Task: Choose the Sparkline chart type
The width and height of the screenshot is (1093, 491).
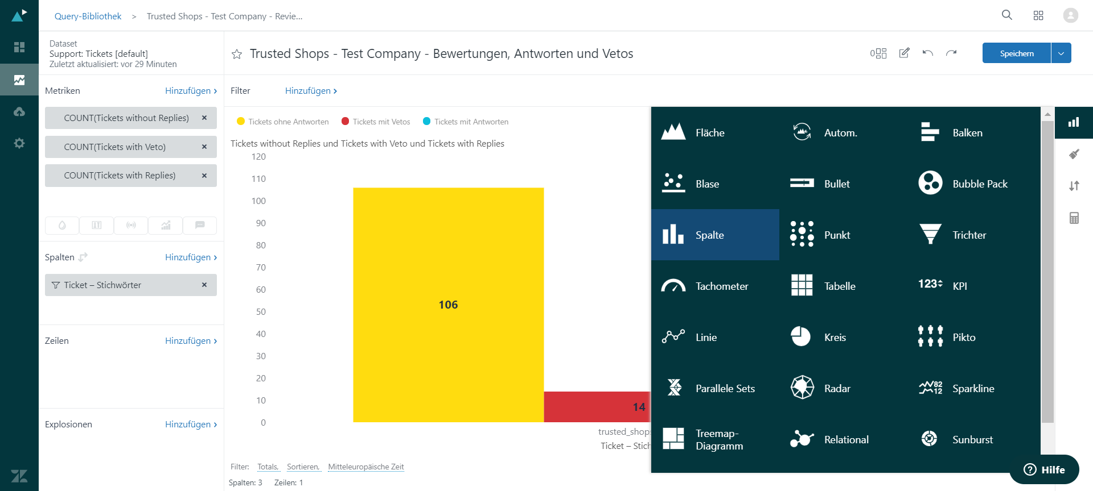Action: point(972,388)
